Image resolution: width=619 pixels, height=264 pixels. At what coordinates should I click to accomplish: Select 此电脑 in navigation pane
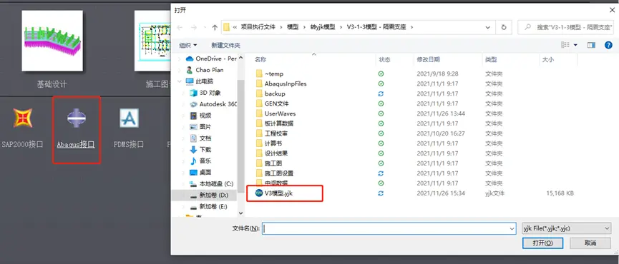pyautogui.click(x=200, y=81)
